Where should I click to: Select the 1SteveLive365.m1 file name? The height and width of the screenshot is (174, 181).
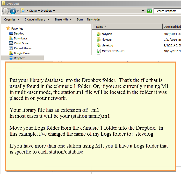click(113, 51)
